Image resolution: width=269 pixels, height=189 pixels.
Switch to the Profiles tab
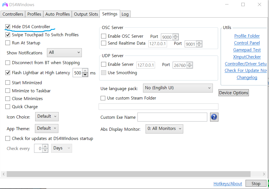[x=34, y=14]
